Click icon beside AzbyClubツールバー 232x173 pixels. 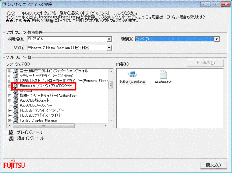tap(16, 105)
